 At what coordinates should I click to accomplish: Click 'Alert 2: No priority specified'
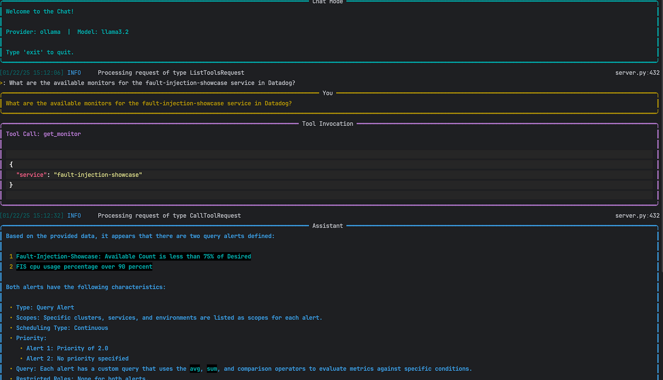point(77,358)
